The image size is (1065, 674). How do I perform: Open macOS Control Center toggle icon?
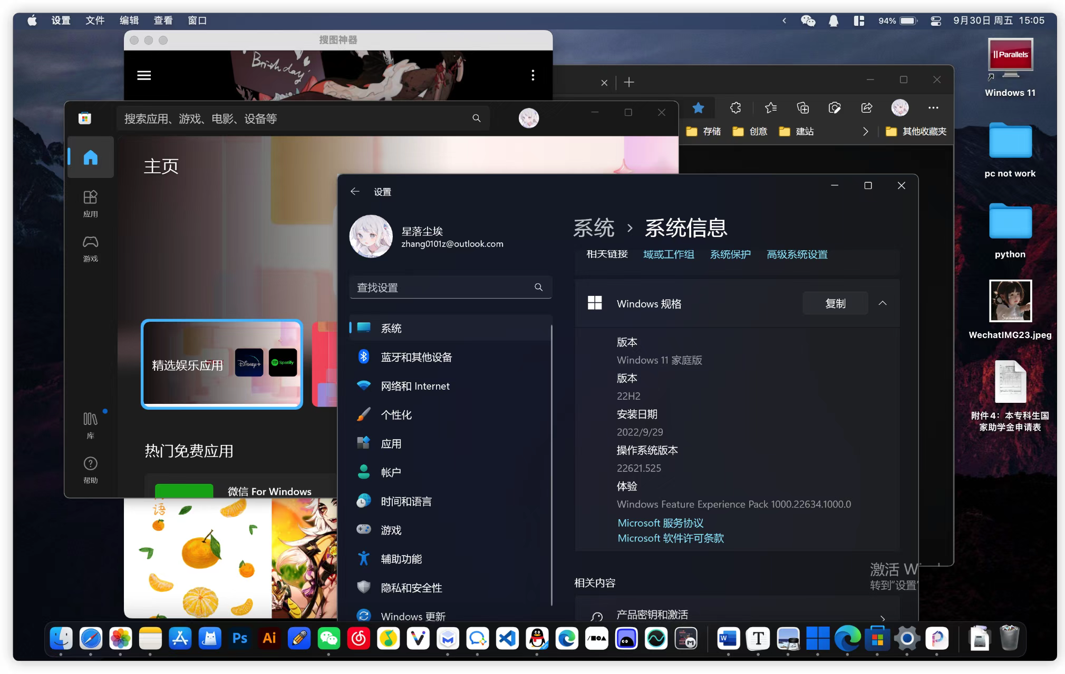[x=936, y=21]
